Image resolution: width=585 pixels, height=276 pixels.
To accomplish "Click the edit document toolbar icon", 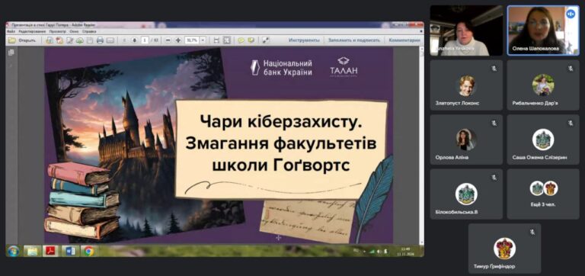I will point(70,40).
